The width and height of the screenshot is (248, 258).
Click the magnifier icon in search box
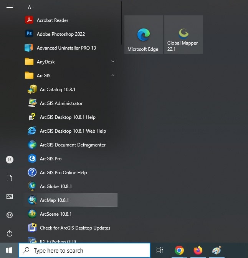(x=26, y=250)
